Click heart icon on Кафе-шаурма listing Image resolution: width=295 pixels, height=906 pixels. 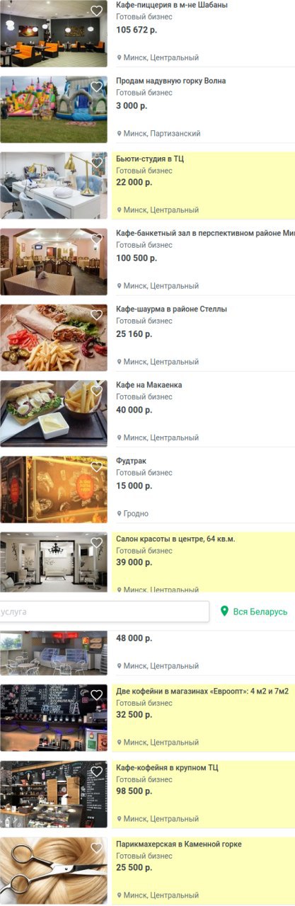point(97,315)
